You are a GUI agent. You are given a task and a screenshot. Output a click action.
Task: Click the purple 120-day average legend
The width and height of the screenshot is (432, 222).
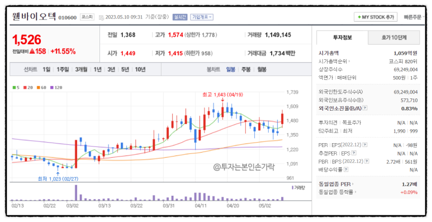point(56,87)
